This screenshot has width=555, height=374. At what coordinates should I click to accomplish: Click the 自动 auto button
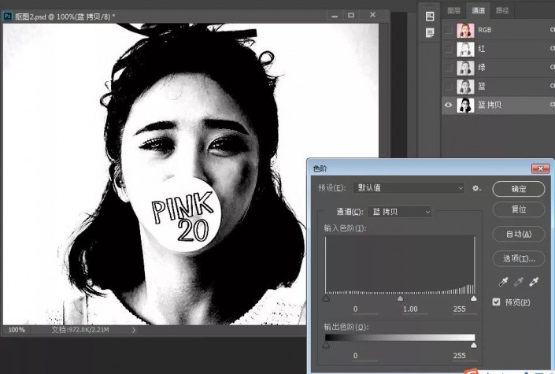[x=518, y=234]
